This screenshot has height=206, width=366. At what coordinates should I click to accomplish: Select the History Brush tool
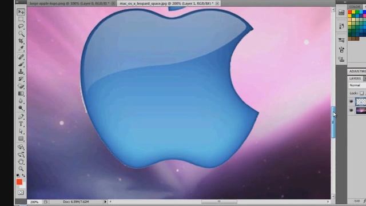coord(21,79)
